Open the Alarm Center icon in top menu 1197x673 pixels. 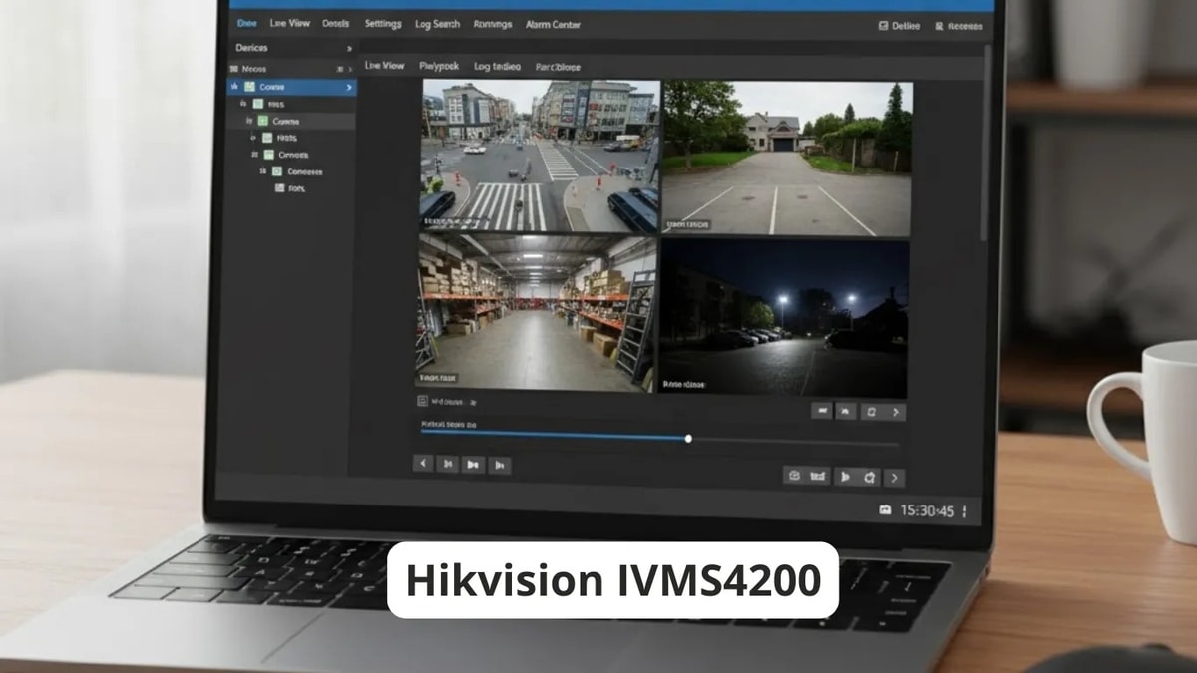click(554, 24)
